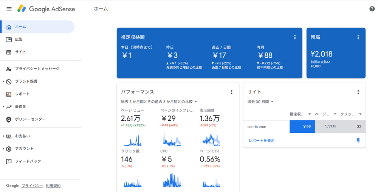
Task: Open the パフォーマンス card options menu
Action: click(x=232, y=92)
